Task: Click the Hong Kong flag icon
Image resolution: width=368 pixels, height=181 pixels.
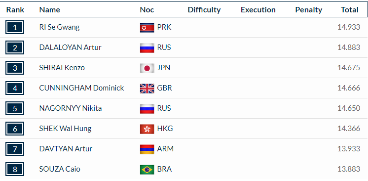Action: click(x=147, y=129)
